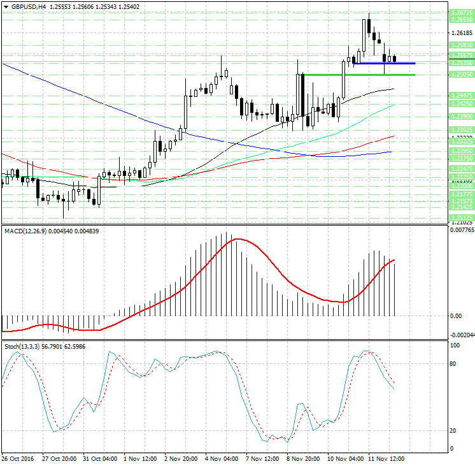Click the 11 Nov 12:00 time label
The width and height of the screenshot is (475, 466).
click(385, 459)
